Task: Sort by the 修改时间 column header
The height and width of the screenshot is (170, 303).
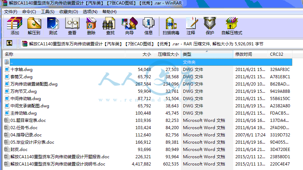Action: click(x=251, y=54)
